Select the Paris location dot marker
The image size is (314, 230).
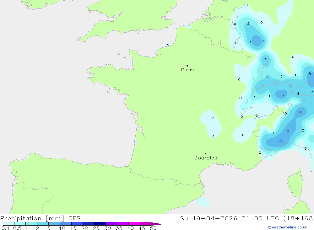click(x=187, y=66)
